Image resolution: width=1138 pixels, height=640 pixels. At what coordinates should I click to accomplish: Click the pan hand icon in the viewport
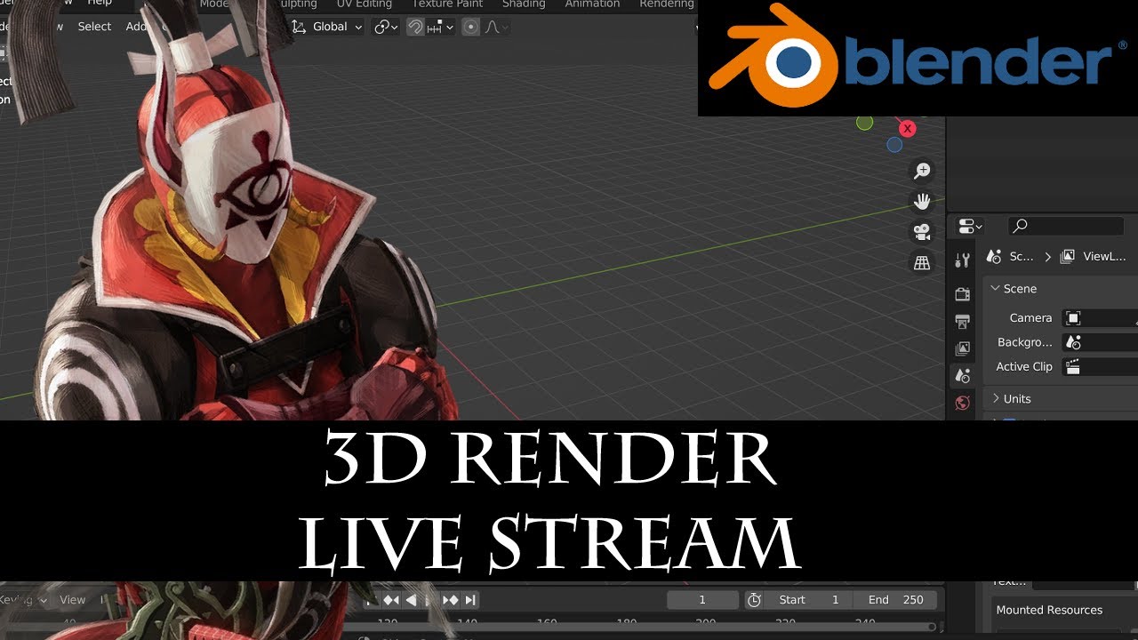pos(922,201)
